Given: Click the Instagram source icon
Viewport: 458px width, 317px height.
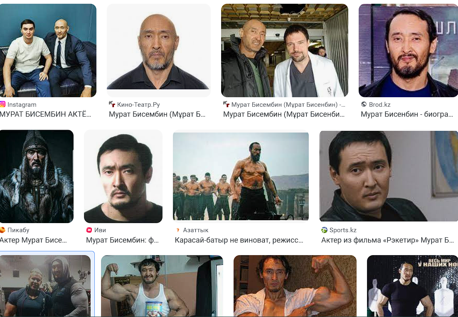Looking at the screenshot, I should (2, 104).
